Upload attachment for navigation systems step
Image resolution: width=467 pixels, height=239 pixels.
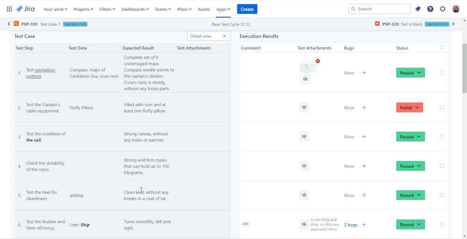click(x=305, y=79)
